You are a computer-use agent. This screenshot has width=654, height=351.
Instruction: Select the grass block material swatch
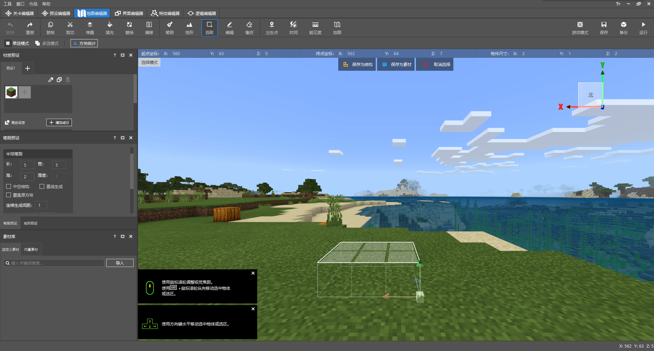coord(11,92)
